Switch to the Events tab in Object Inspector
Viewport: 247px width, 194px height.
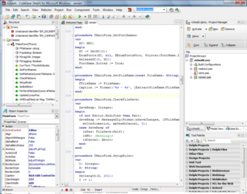[x=22, y=122]
